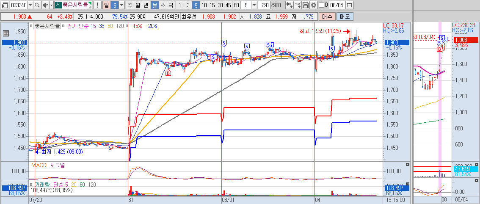Click the 좋은사람들 chart legend label

47,26
